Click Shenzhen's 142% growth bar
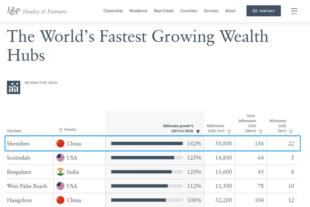The width and height of the screenshot is (310, 207). (147, 144)
